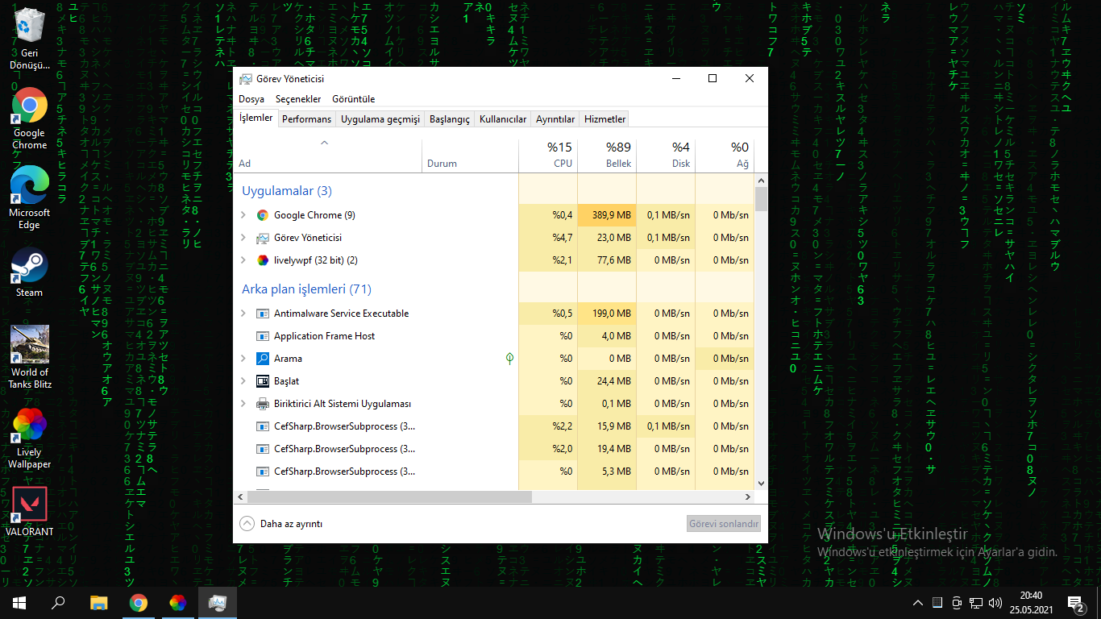Screen dimensions: 1101x619
Task: Click the vertical scrollbar thumb in the process list
Action: [x=761, y=198]
